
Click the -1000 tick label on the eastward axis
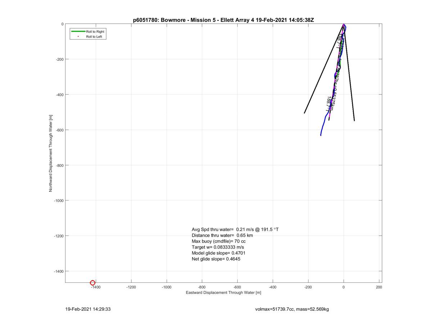166,287
